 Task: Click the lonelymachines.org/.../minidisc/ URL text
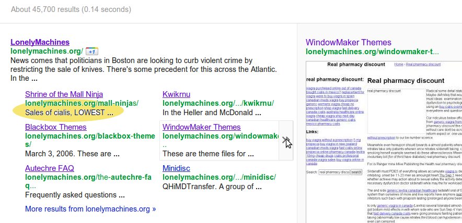click(x=219, y=177)
